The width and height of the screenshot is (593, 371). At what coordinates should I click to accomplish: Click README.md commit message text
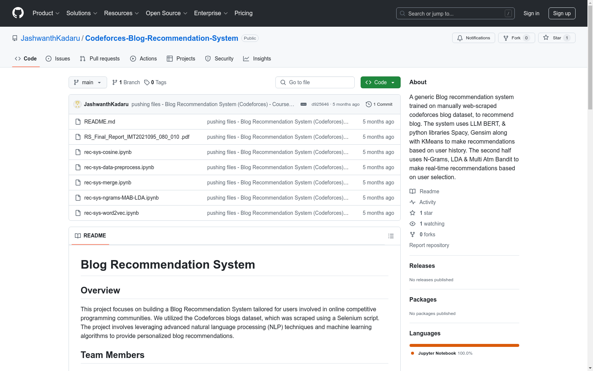278,122
